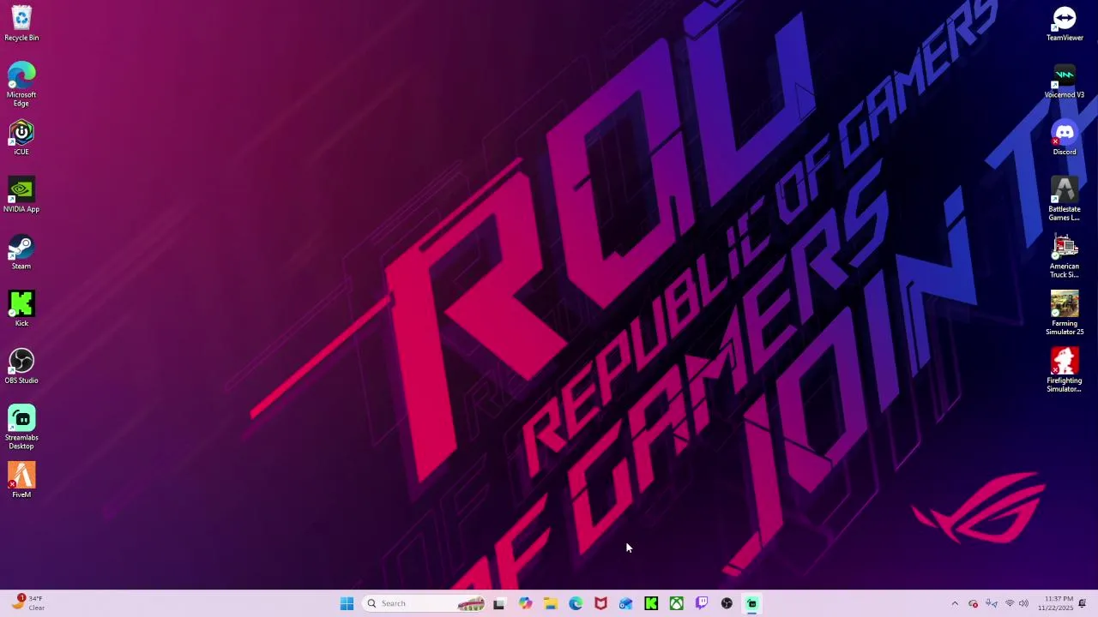Select the Kick desktop shortcut

21,309
